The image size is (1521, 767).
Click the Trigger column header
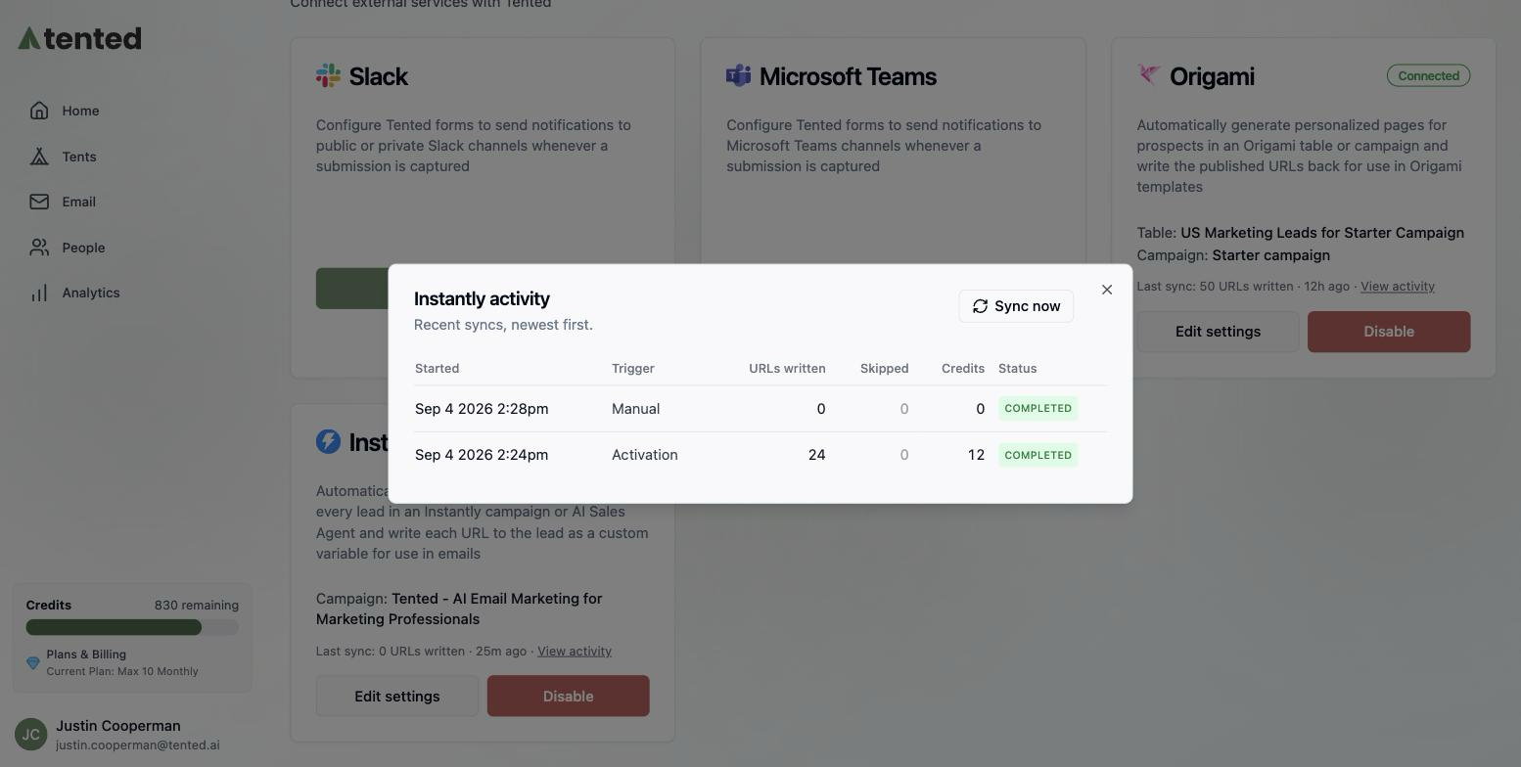(x=633, y=369)
